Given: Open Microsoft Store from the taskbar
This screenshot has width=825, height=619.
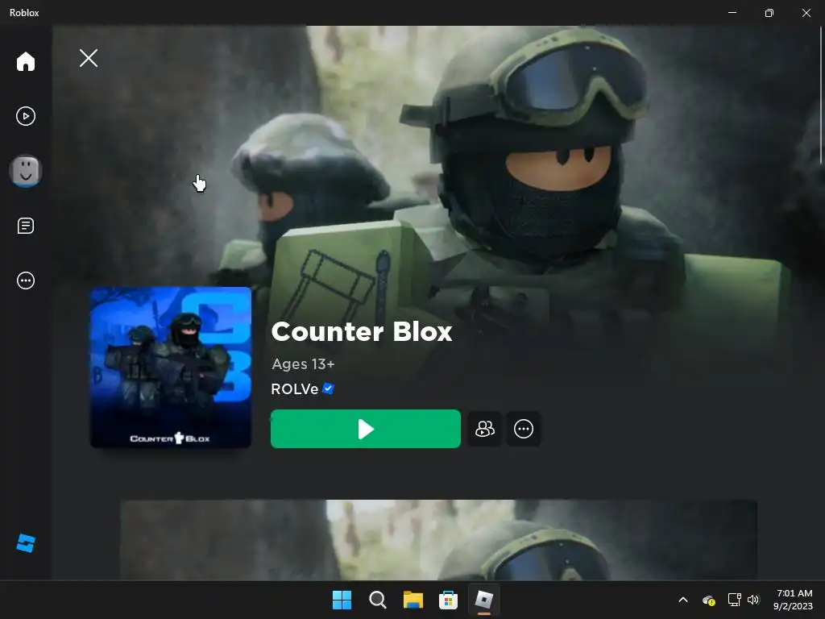Looking at the screenshot, I should coord(448,600).
